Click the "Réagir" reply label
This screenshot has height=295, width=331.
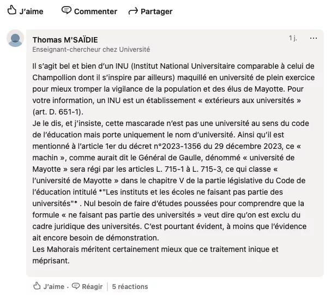[x=93, y=286]
